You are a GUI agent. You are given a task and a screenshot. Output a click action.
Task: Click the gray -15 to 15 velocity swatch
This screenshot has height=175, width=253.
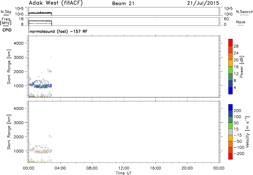point(231,132)
